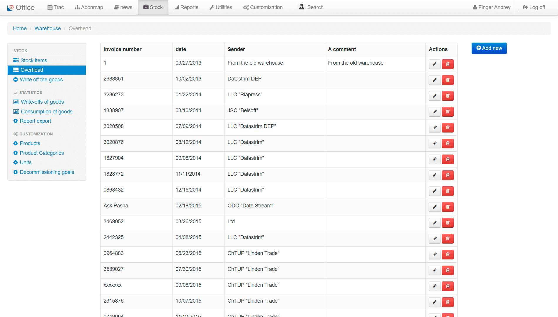Viewport: 558px width, 317px height.
Task: Go to the news section
Action: (123, 7)
